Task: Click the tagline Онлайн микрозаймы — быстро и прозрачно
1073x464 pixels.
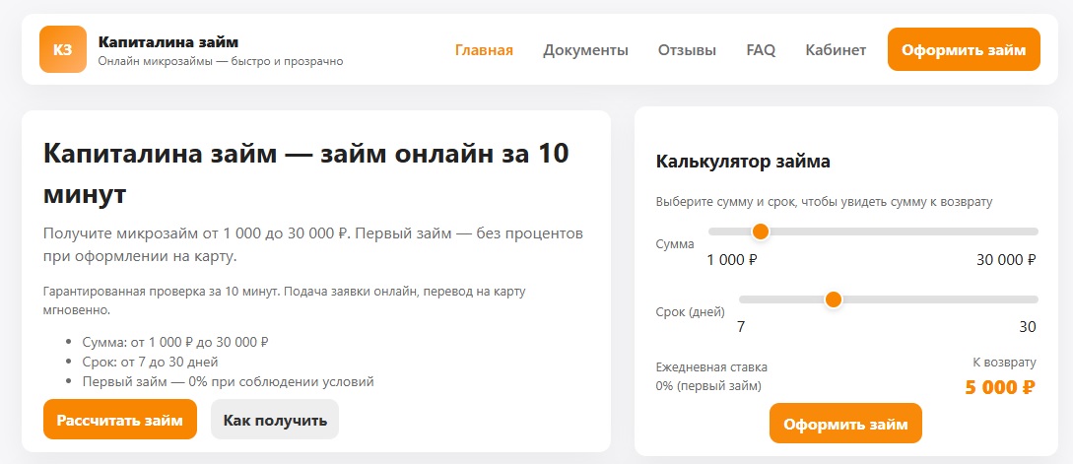Action: point(221,61)
